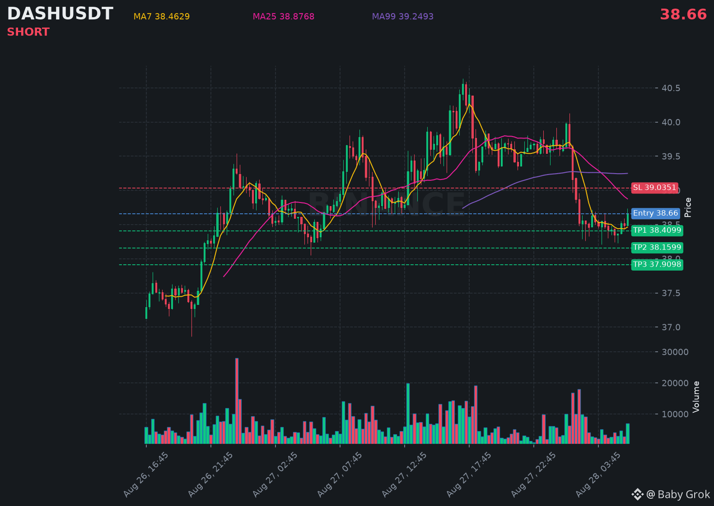714x506 pixels.
Task: Select the TP2 38.1599 label
Action: pyautogui.click(x=657, y=248)
